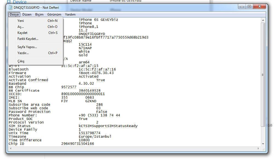Click horizontal scrollbar right arrow
This screenshot has width=274, height=159.
tap(258, 149)
